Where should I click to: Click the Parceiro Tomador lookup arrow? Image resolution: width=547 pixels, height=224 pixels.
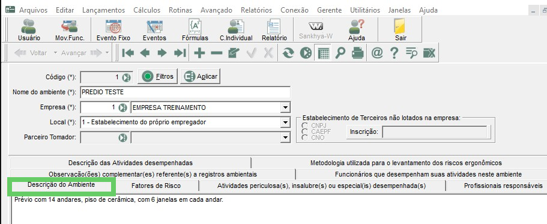pyautogui.click(x=123, y=138)
